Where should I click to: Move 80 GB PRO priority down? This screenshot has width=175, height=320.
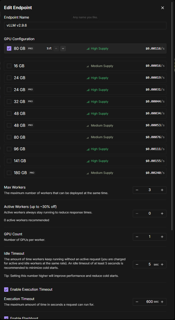(63, 48)
